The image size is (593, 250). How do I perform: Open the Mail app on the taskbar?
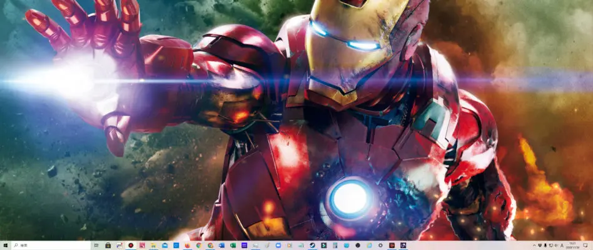(x=165, y=246)
